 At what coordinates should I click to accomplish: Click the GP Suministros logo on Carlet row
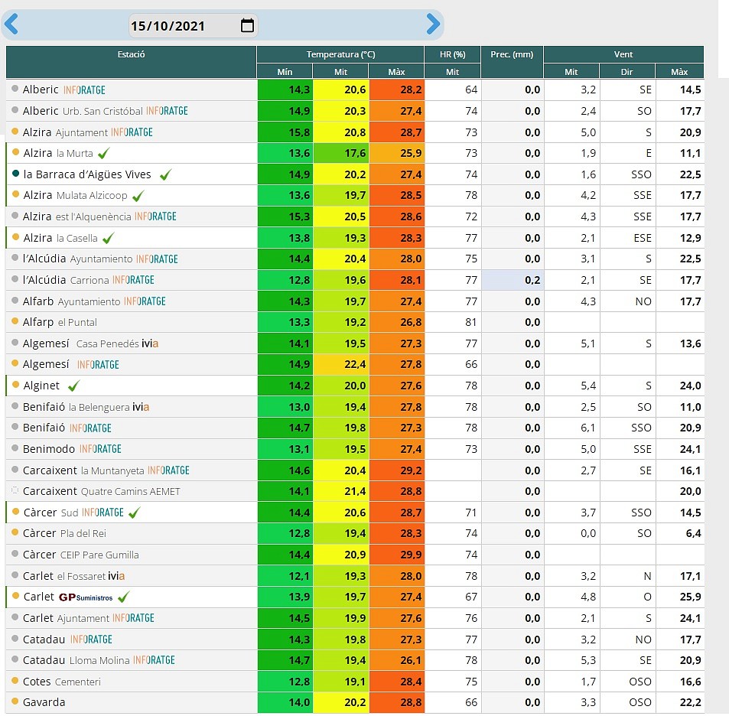click(86, 597)
